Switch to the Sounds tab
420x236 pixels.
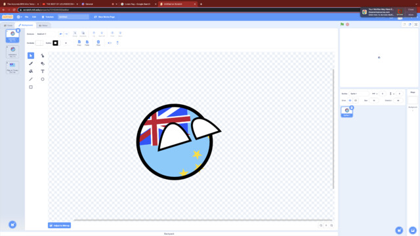tap(43, 26)
